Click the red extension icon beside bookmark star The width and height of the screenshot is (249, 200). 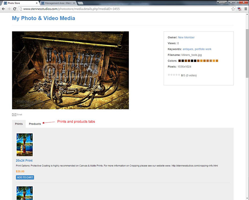(239, 9)
